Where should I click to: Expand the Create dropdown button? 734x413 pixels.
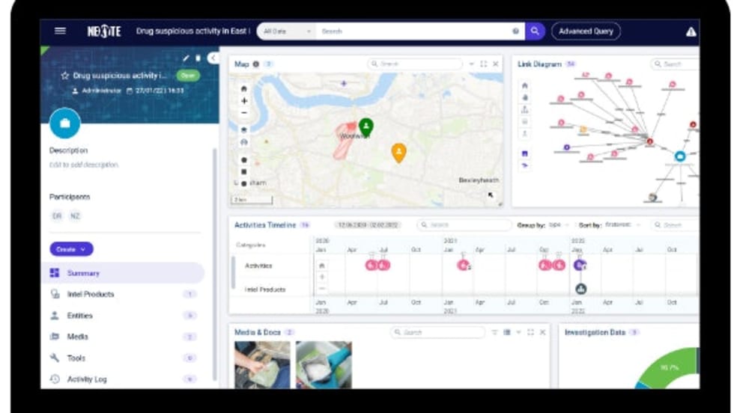[71, 249]
